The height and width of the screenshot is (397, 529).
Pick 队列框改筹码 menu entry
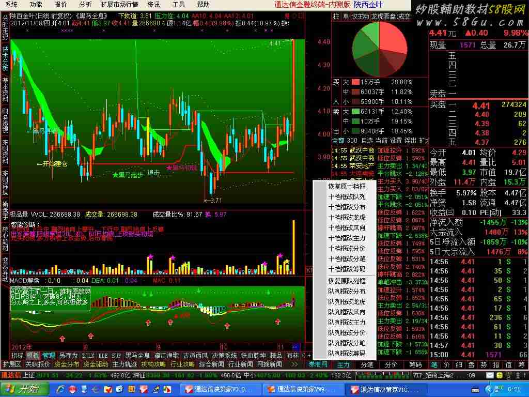click(x=347, y=353)
